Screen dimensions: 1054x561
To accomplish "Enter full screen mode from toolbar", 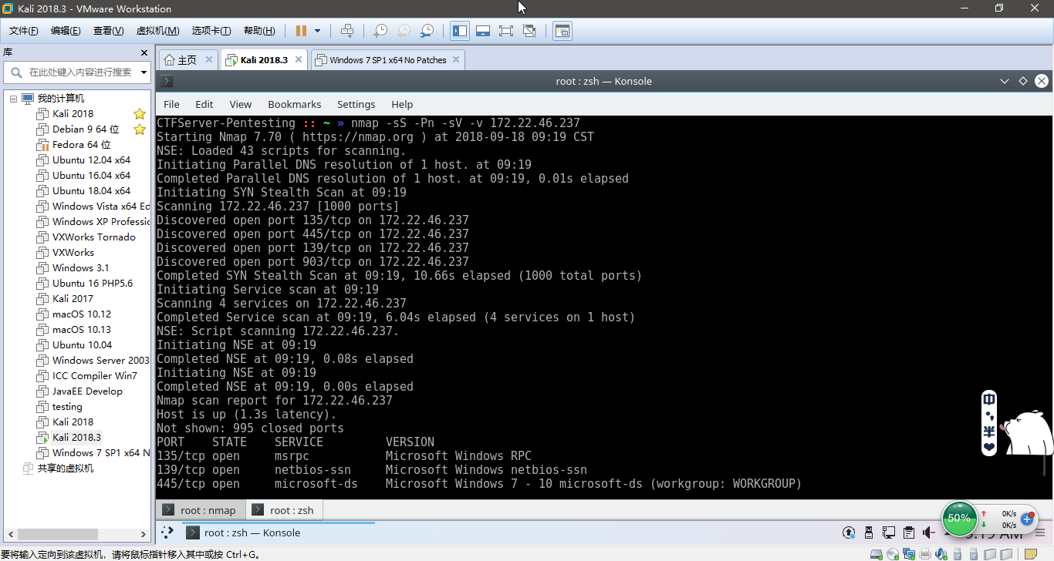I will point(506,31).
